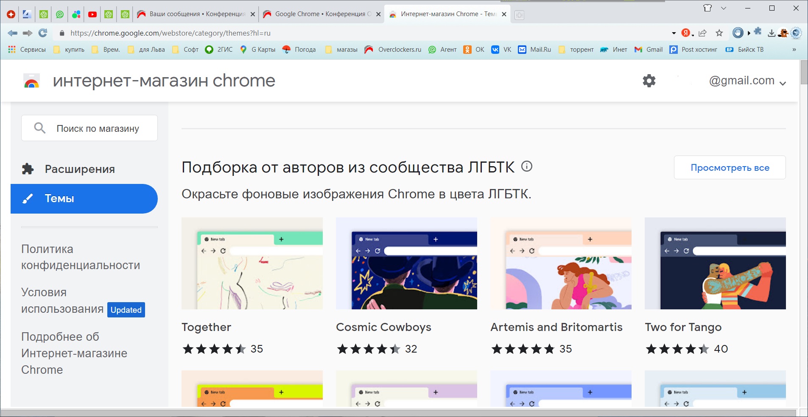
Task: Share this page via the share icon
Action: tap(703, 33)
